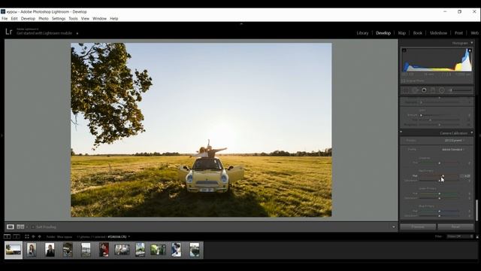Open the Window menu
The image size is (481, 271).
tap(99, 18)
